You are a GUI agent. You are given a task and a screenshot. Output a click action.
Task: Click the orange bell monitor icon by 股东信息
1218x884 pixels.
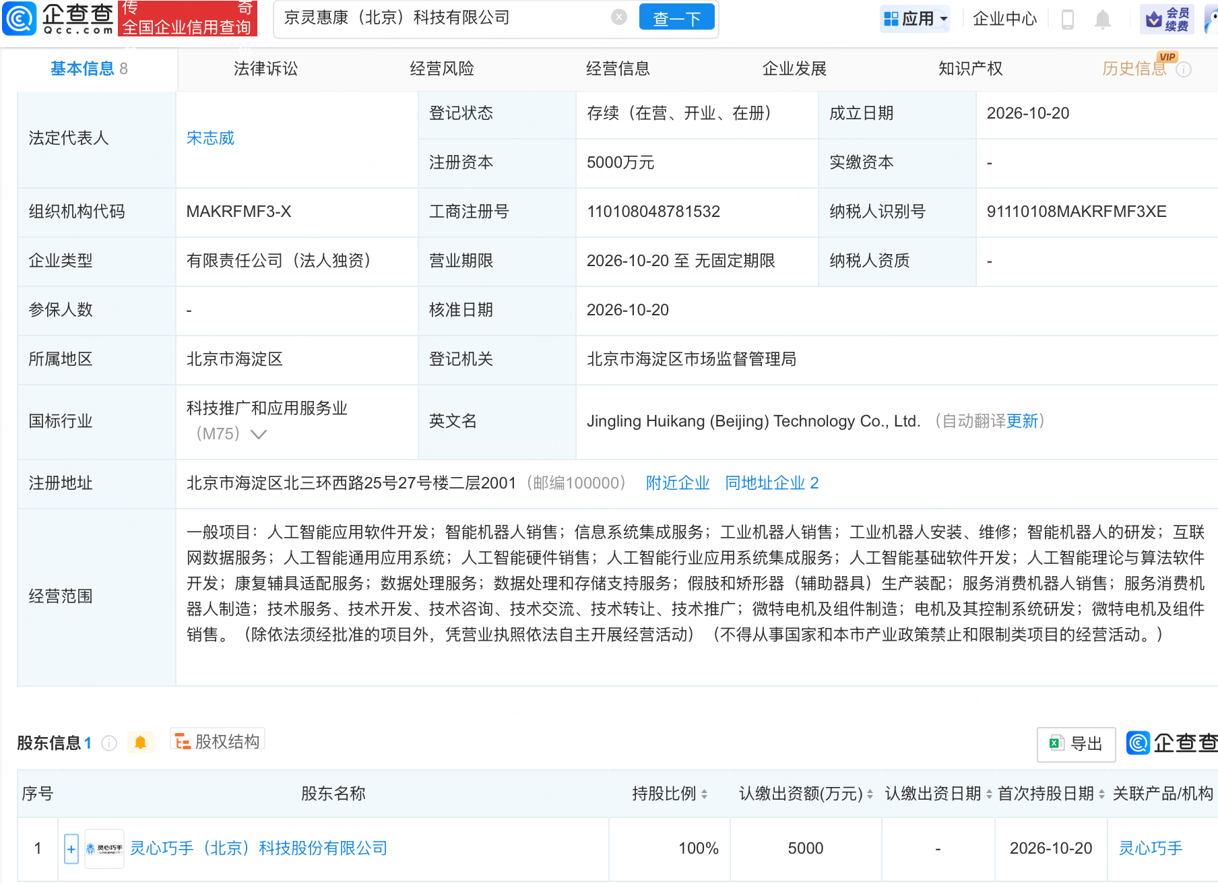(x=140, y=743)
